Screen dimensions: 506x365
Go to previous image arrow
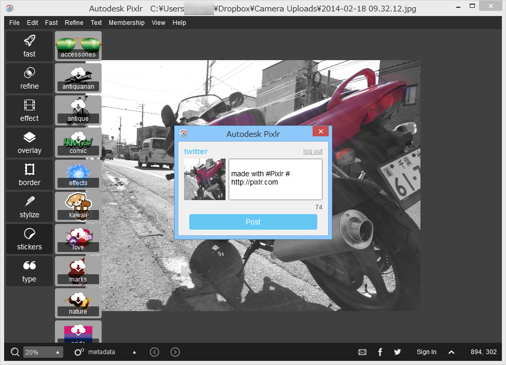coord(154,352)
